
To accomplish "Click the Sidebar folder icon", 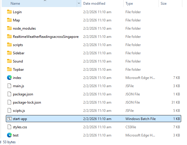I will [x=9, y=53].
